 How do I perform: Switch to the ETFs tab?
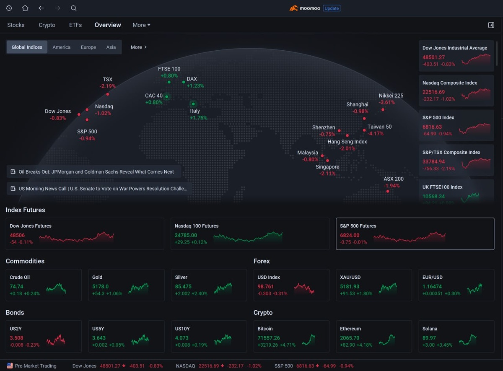coord(75,25)
